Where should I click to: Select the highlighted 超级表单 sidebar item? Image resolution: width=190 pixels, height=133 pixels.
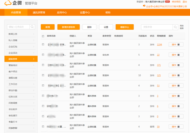tap(21, 59)
